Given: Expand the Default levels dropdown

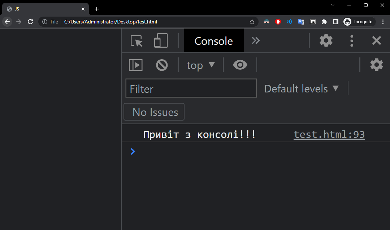Looking at the screenshot, I should pyautogui.click(x=301, y=89).
